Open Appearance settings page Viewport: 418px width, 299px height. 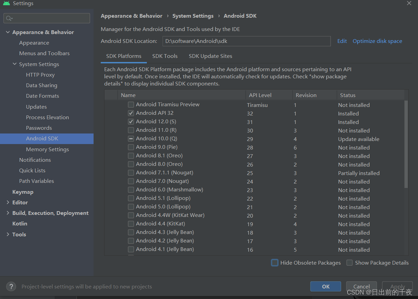pos(34,43)
